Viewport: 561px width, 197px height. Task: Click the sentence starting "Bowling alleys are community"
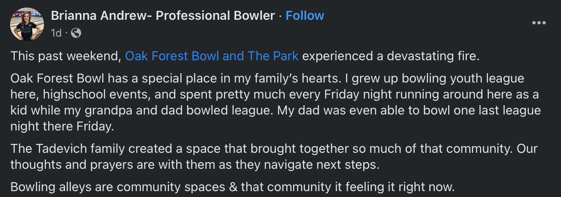(232, 187)
